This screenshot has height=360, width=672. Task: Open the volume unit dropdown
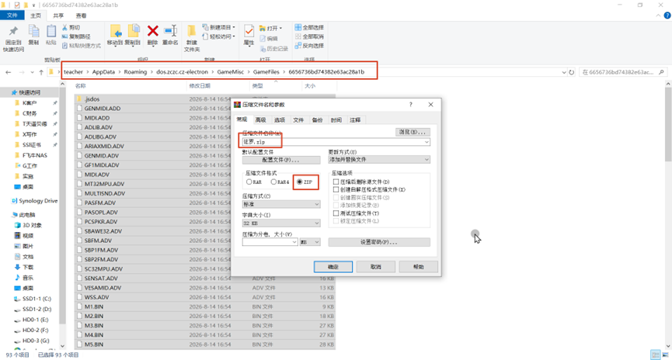pyautogui.click(x=310, y=242)
